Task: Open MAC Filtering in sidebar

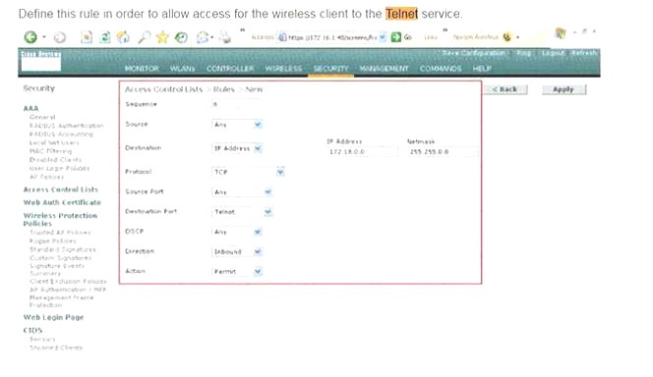Action: pos(51,151)
